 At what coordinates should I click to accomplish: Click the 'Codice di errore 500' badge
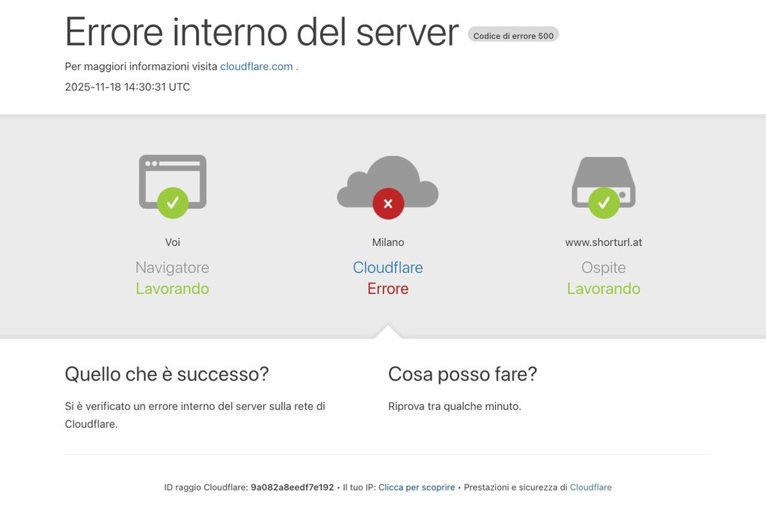[513, 35]
